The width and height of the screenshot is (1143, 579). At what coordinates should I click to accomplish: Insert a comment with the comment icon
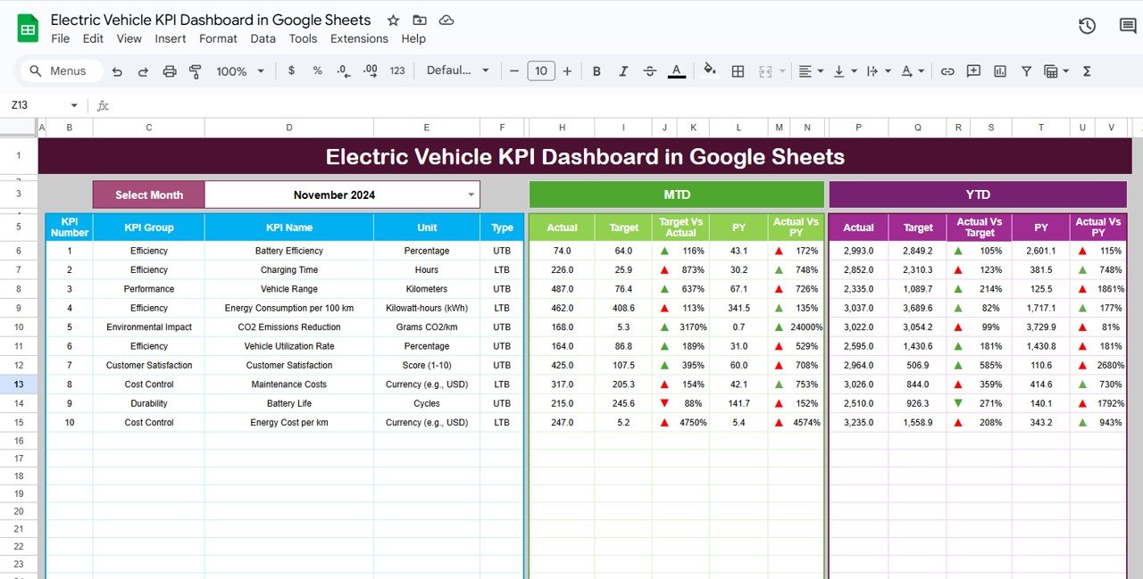972,70
